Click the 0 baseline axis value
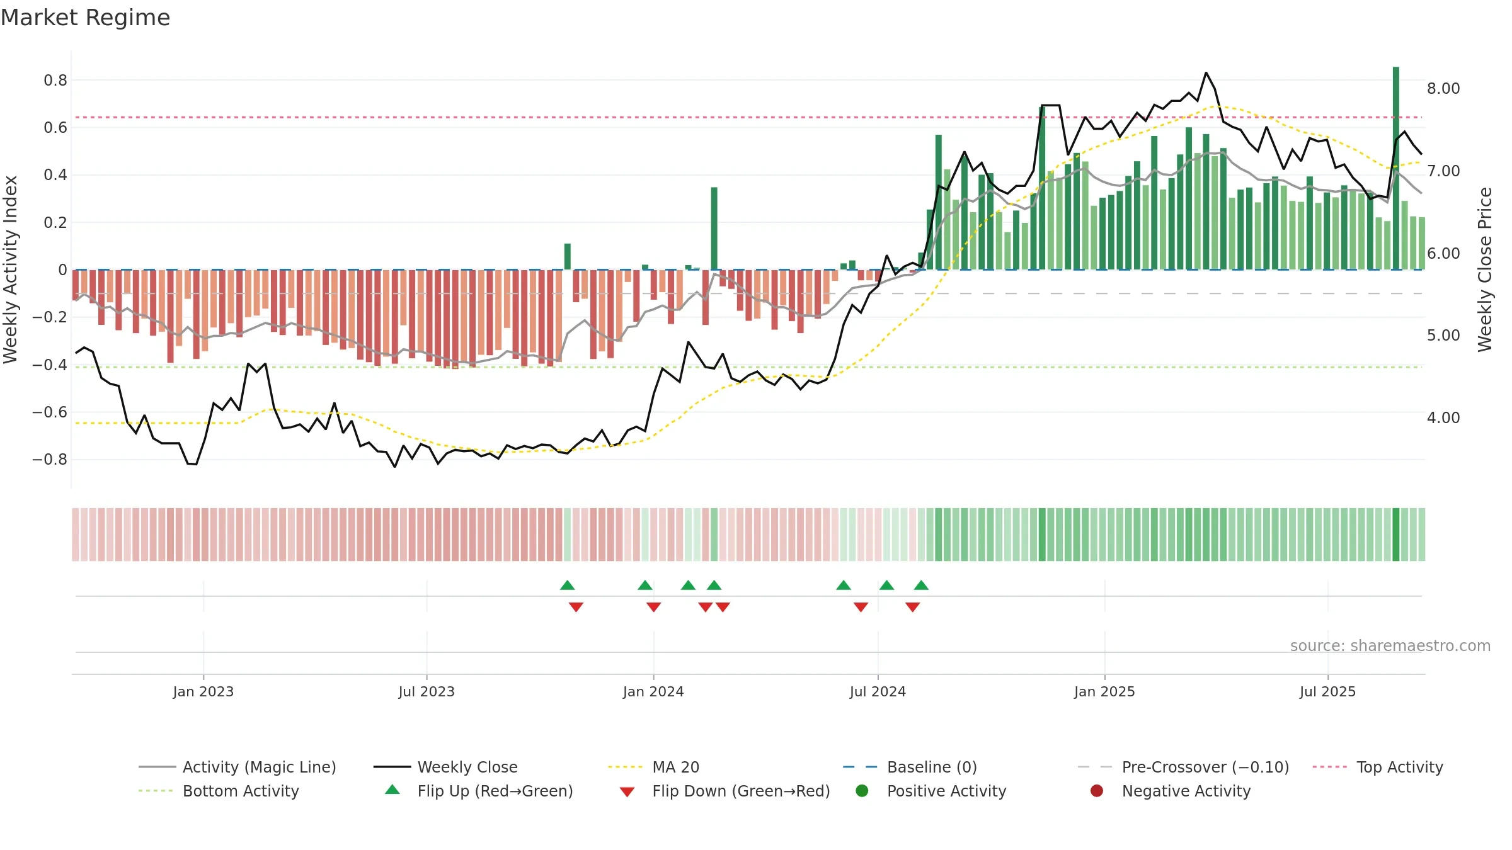The width and height of the screenshot is (1512, 850). pos(62,270)
